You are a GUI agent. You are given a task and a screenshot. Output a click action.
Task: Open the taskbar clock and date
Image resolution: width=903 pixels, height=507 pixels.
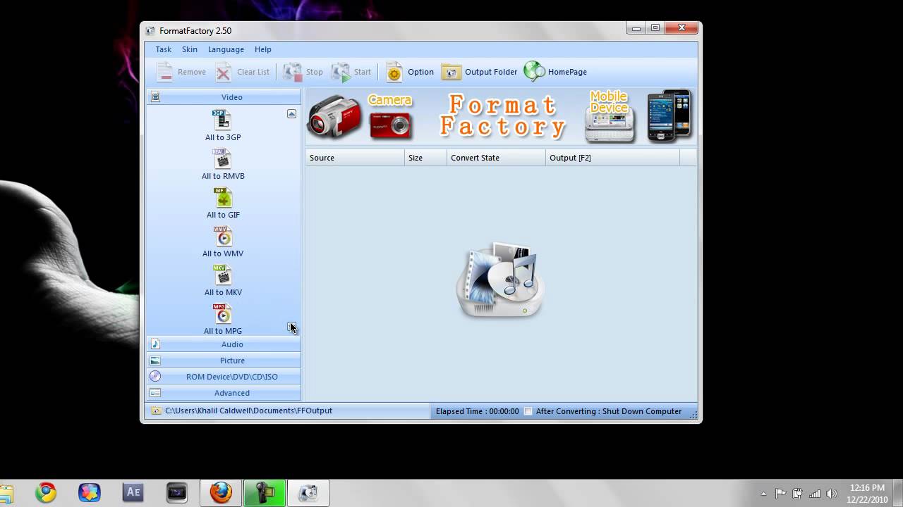pos(868,494)
